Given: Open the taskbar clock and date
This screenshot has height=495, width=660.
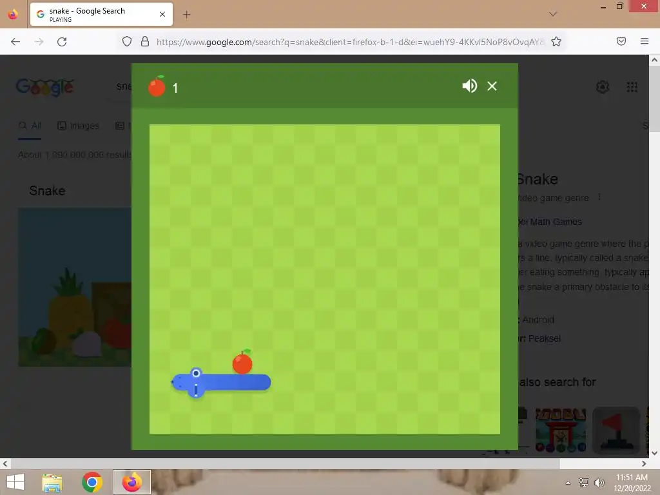Looking at the screenshot, I should (x=632, y=483).
